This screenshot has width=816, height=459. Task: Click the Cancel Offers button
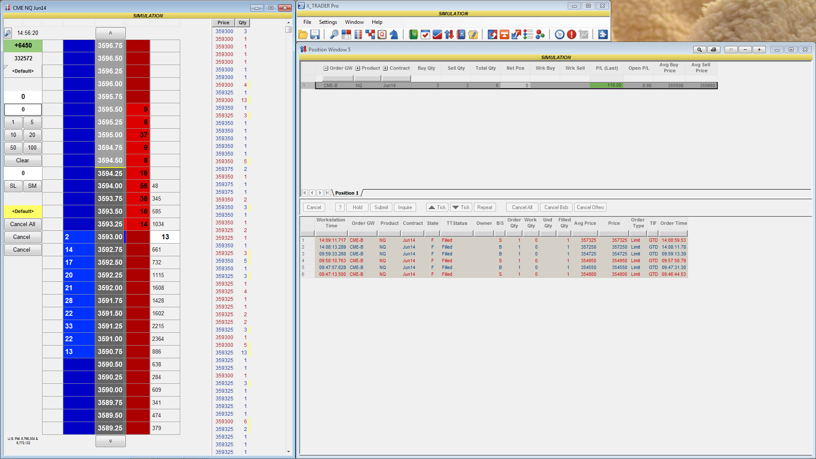point(590,207)
